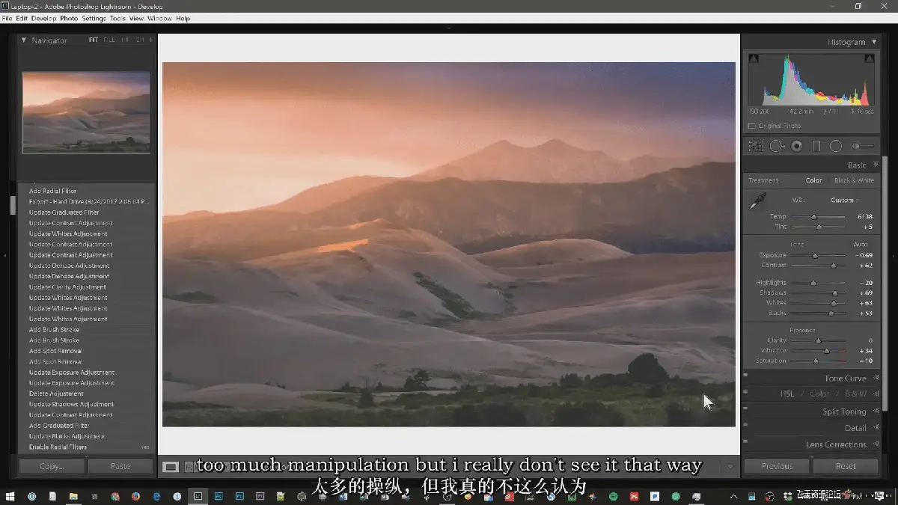Expand the Lens Corrections panel
This screenshot has height=505, width=898.
(876, 444)
